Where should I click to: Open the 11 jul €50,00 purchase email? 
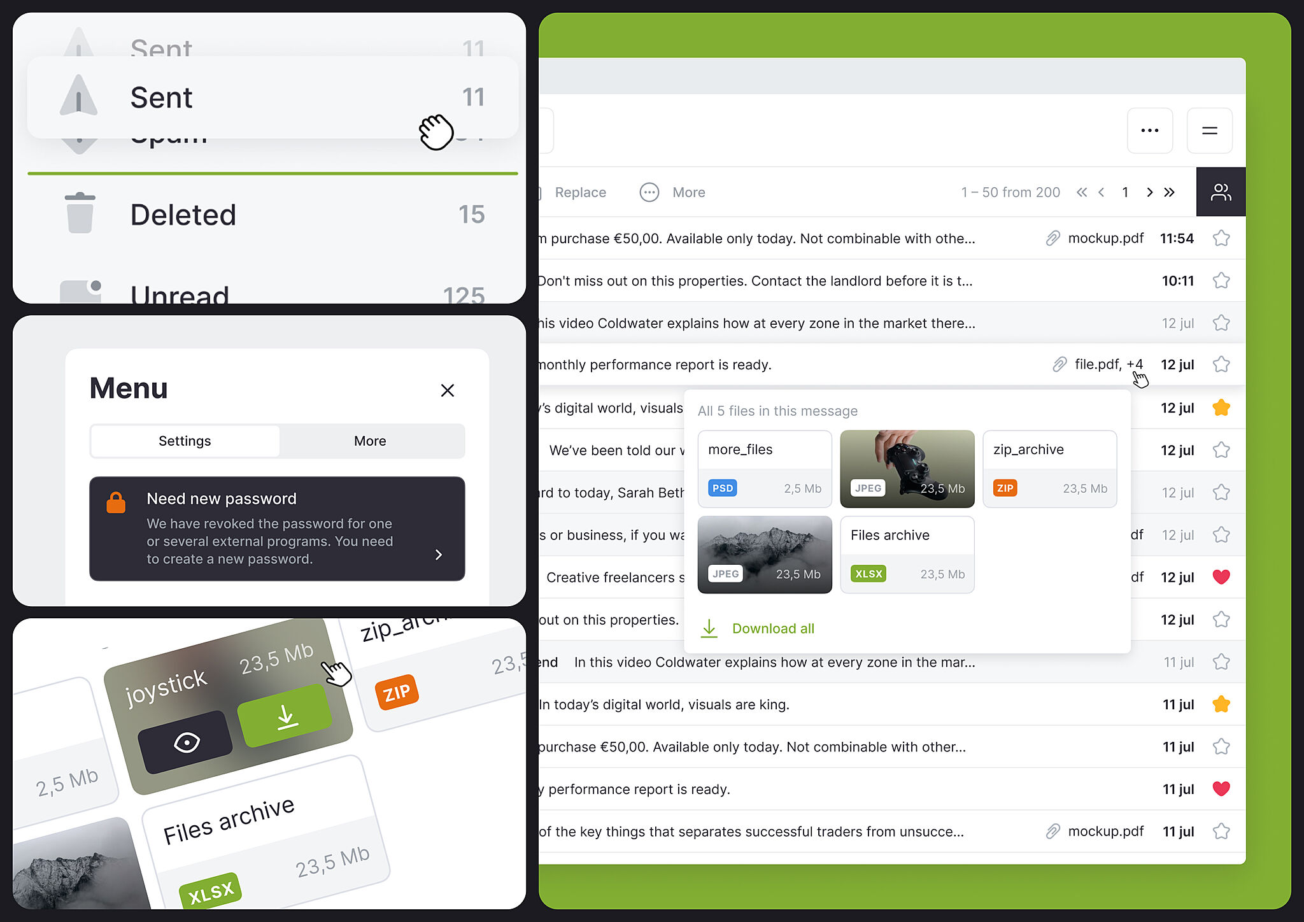click(x=891, y=746)
